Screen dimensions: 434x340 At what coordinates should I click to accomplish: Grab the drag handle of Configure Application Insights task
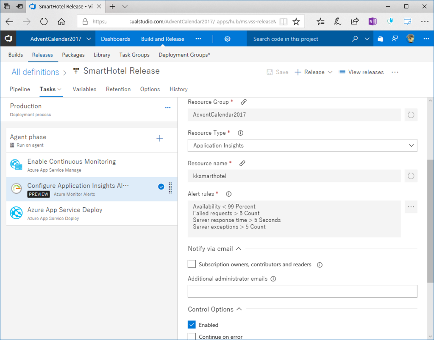pos(170,188)
